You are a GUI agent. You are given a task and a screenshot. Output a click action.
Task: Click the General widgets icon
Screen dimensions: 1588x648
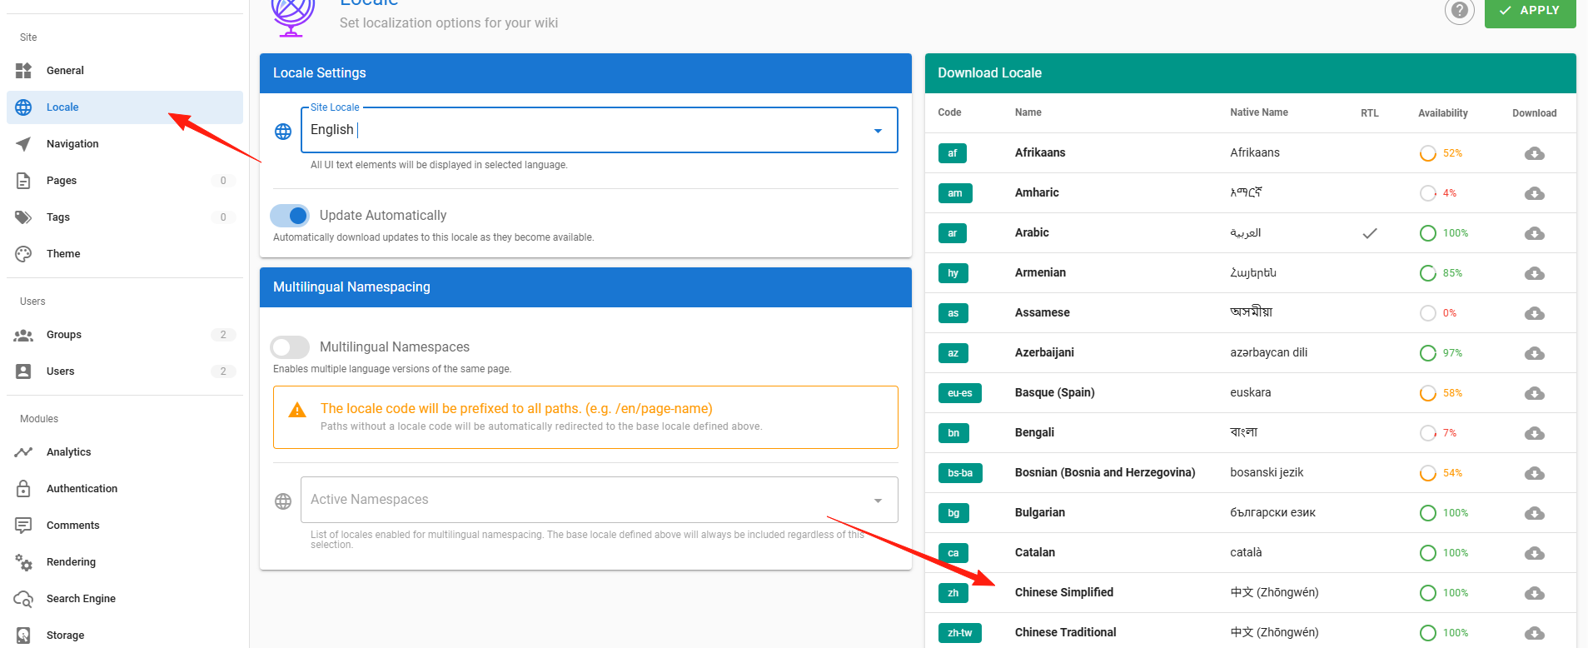coord(23,71)
